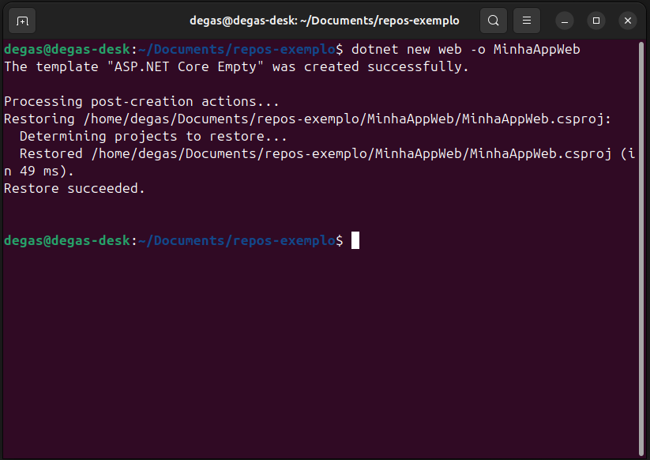Open a new terminal tab

[x=22, y=21]
